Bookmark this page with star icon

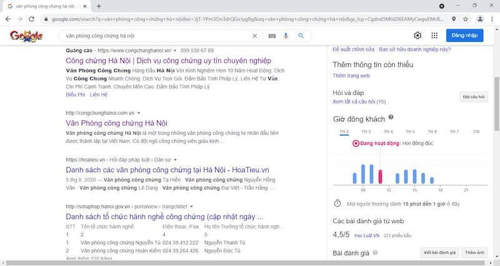pyautogui.click(x=466, y=19)
